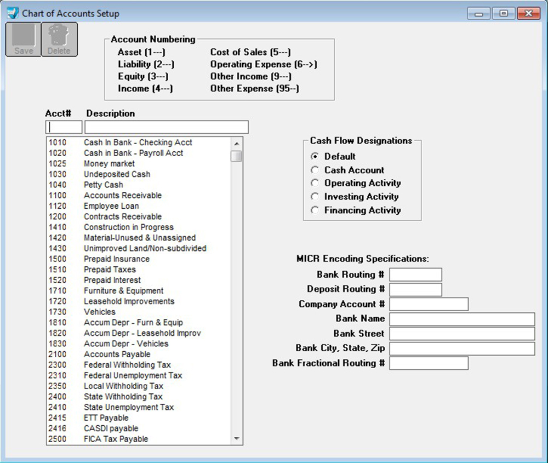This screenshot has height=463, width=548.
Task: Click the Description text field
Action: coord(166,127)
